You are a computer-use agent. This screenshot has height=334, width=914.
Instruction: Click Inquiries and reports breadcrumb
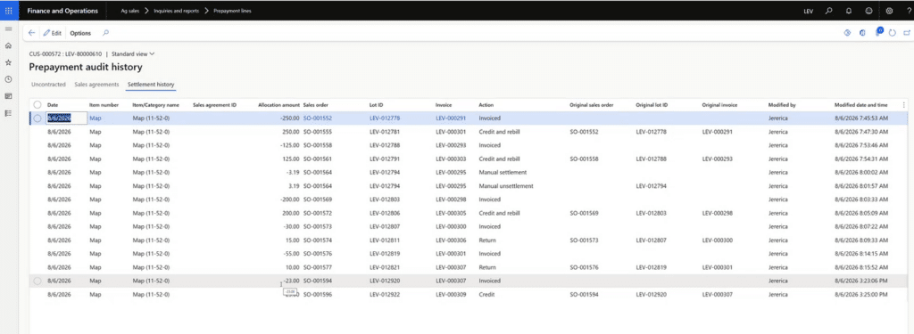[x=175, y=11]
